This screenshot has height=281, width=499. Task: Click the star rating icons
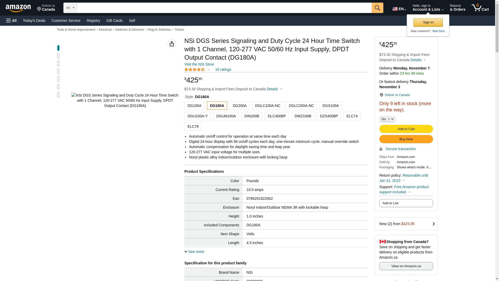pyautogui.click(x=195, y=69)
